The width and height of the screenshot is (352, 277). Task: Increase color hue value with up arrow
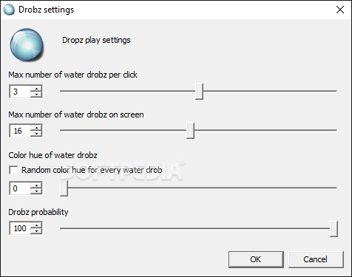pyautogui.click(x=36, y=185)
